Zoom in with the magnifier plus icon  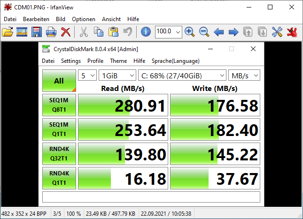click(189, 32)
